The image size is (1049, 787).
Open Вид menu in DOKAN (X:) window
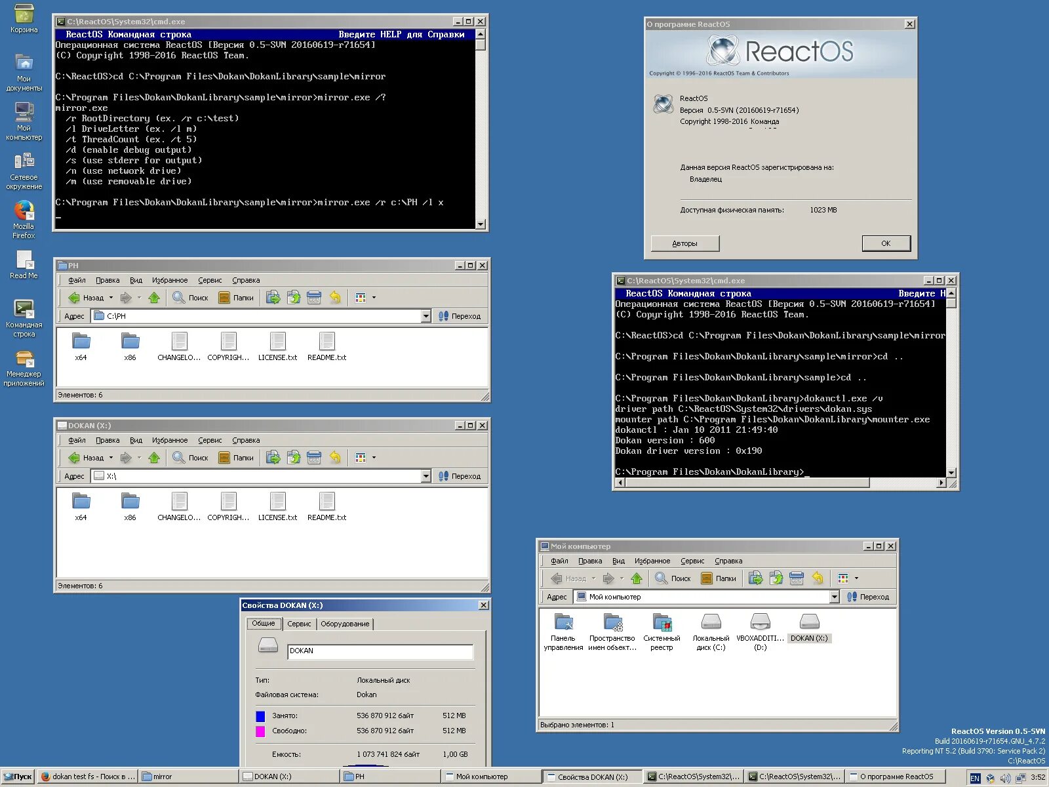[136, 440]
